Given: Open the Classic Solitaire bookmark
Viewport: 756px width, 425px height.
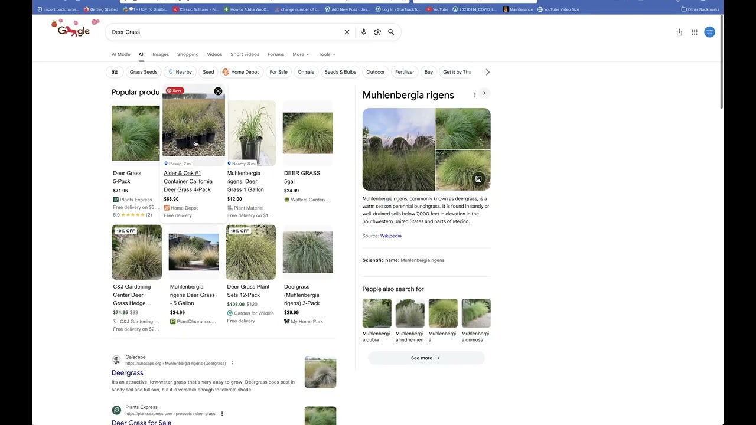Looking at the screenshot, I should click(195, 9).
